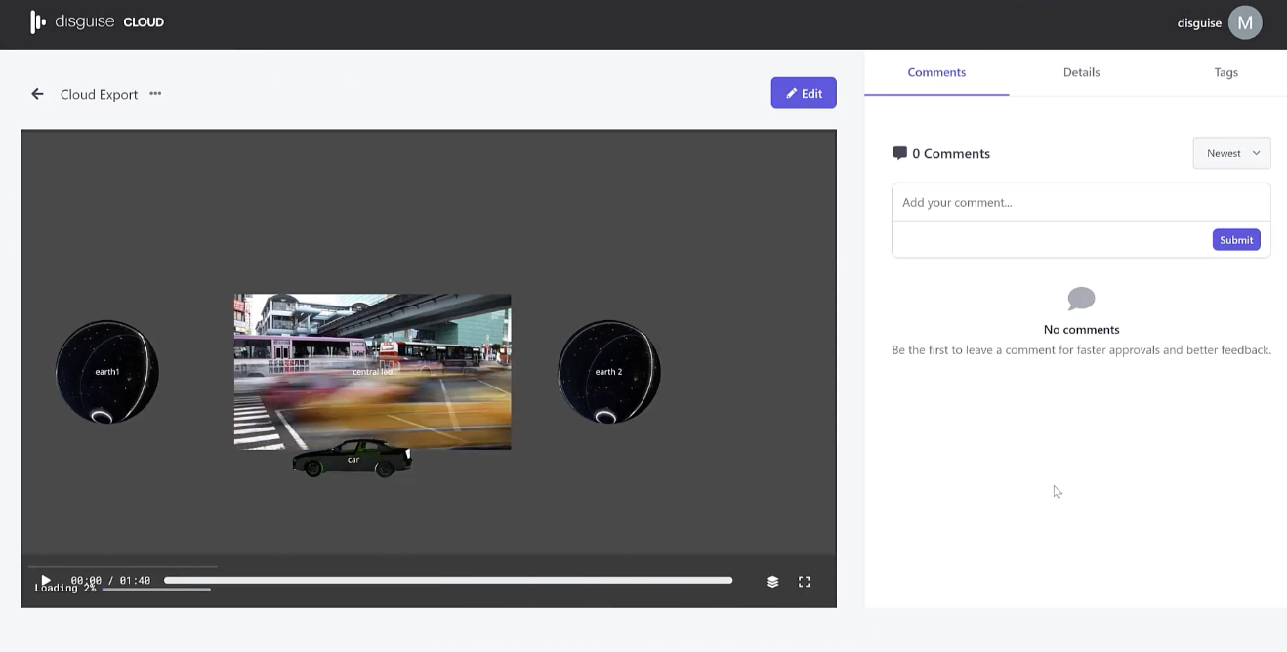Screen dimensions: 1287x652
Task: Click the car model in preview
Action: point(353,459)
